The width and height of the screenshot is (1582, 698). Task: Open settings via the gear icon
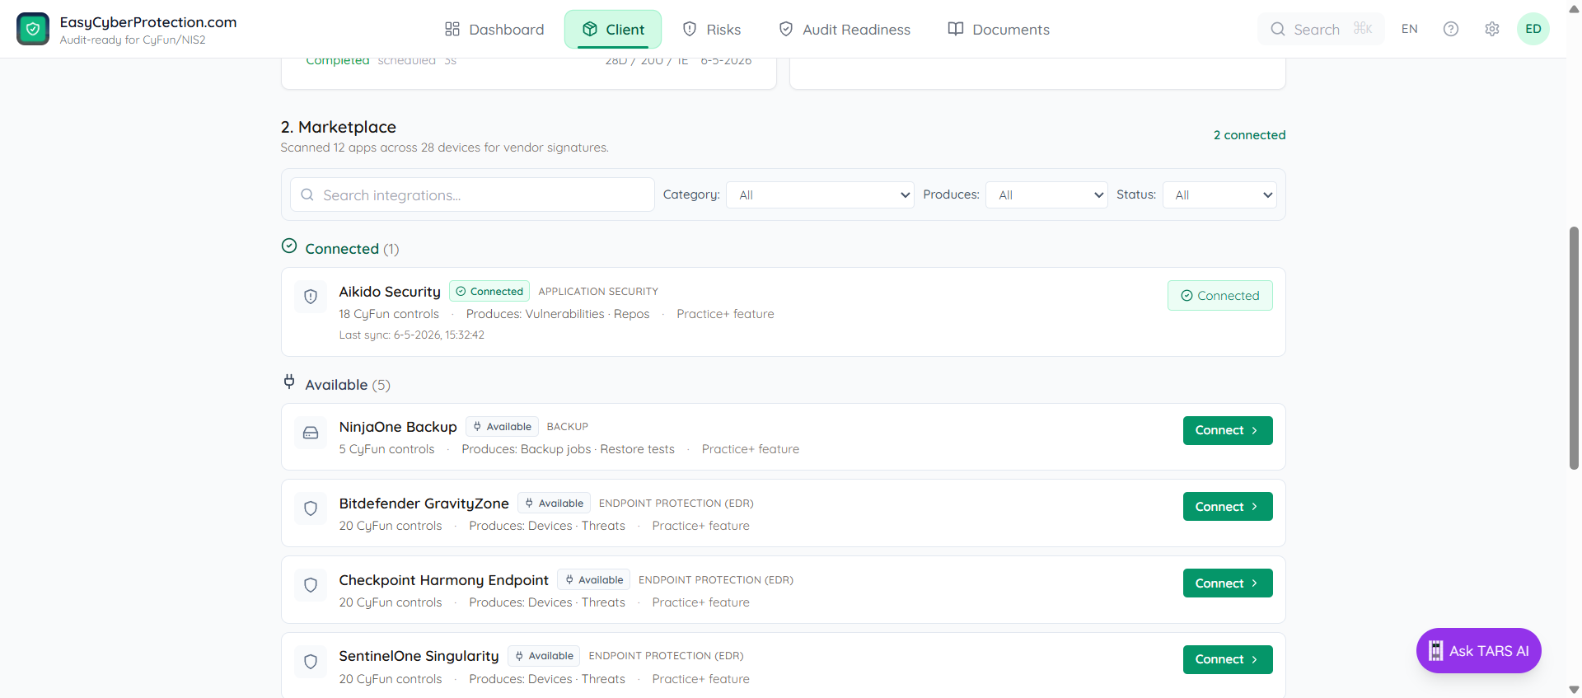pyautogui.click(x=1492, y=29)
